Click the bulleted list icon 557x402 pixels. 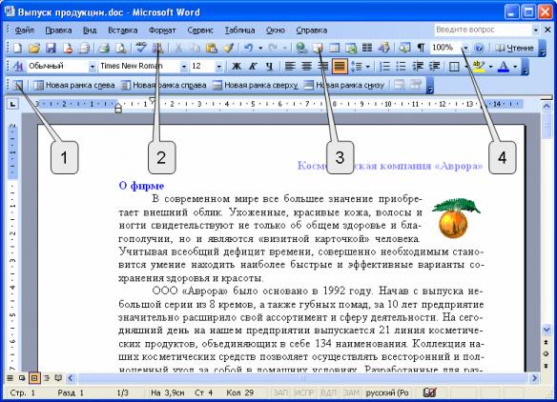coord(401,66)
